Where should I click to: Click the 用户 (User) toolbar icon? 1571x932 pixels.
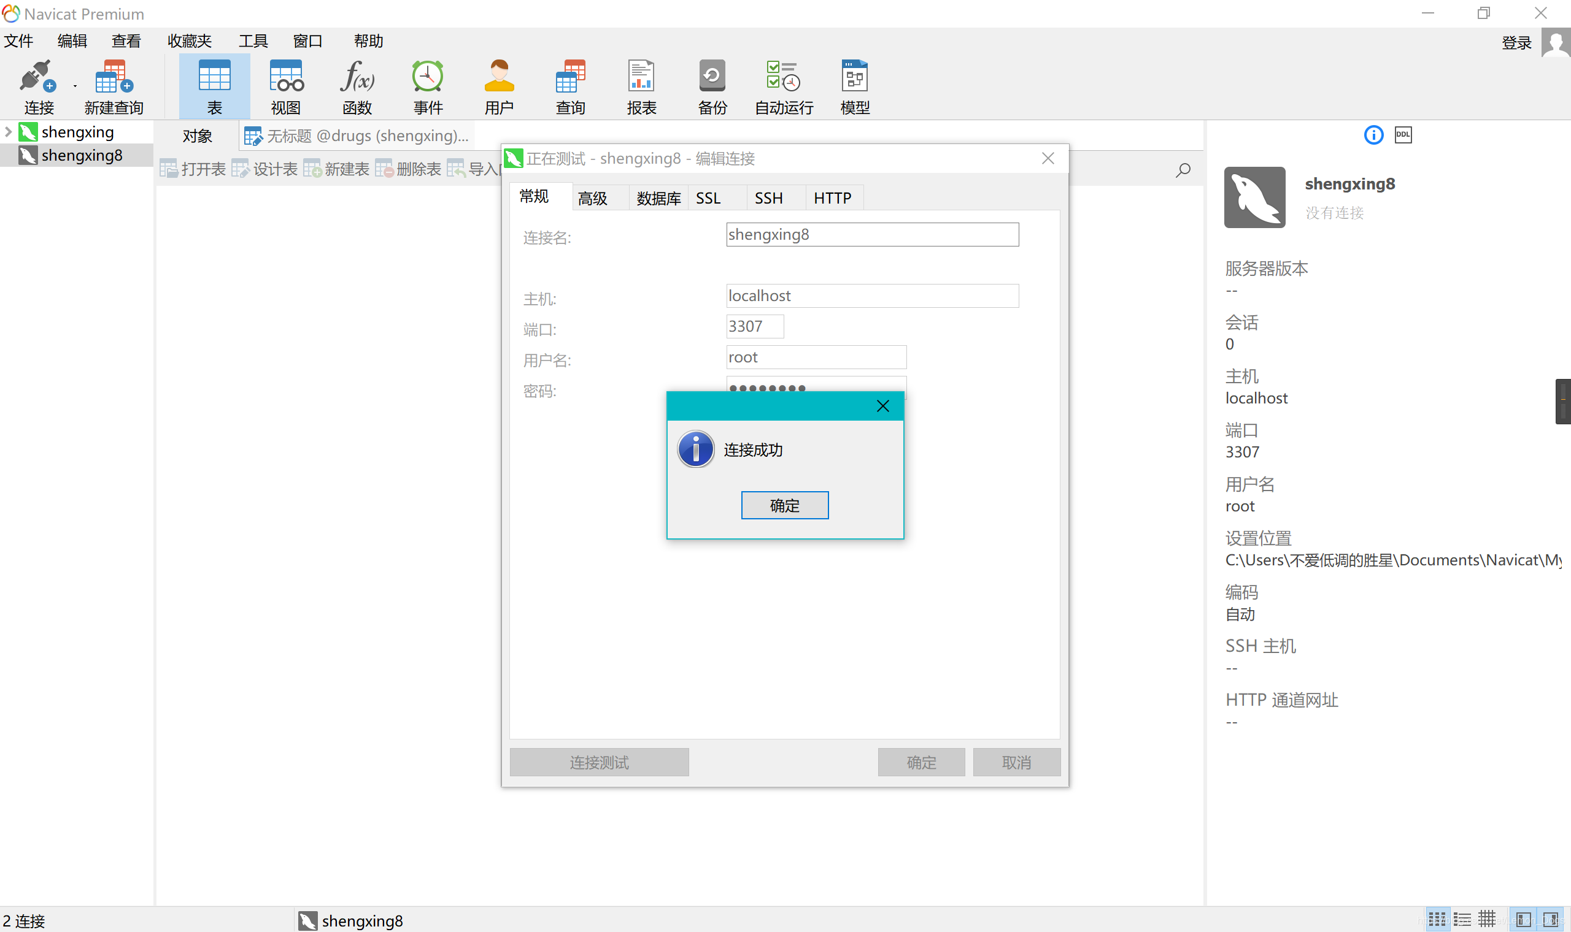[499, 86]
